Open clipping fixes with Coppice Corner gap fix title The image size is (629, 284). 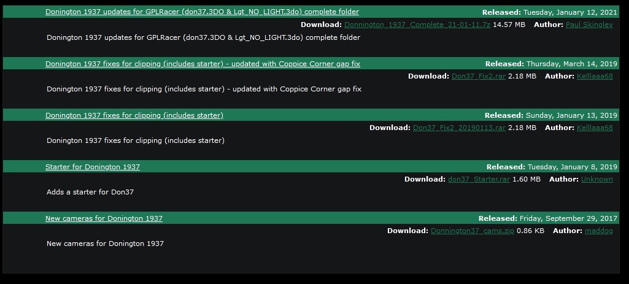point(203,63)
